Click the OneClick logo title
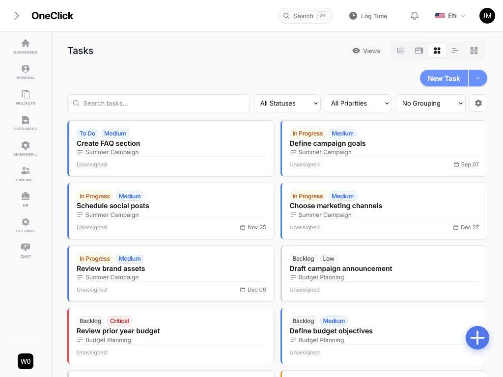The image size is (503, 377). [x=52, y=16]
